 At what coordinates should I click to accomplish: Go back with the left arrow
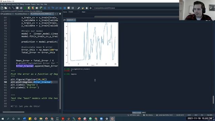coord(87,8)
